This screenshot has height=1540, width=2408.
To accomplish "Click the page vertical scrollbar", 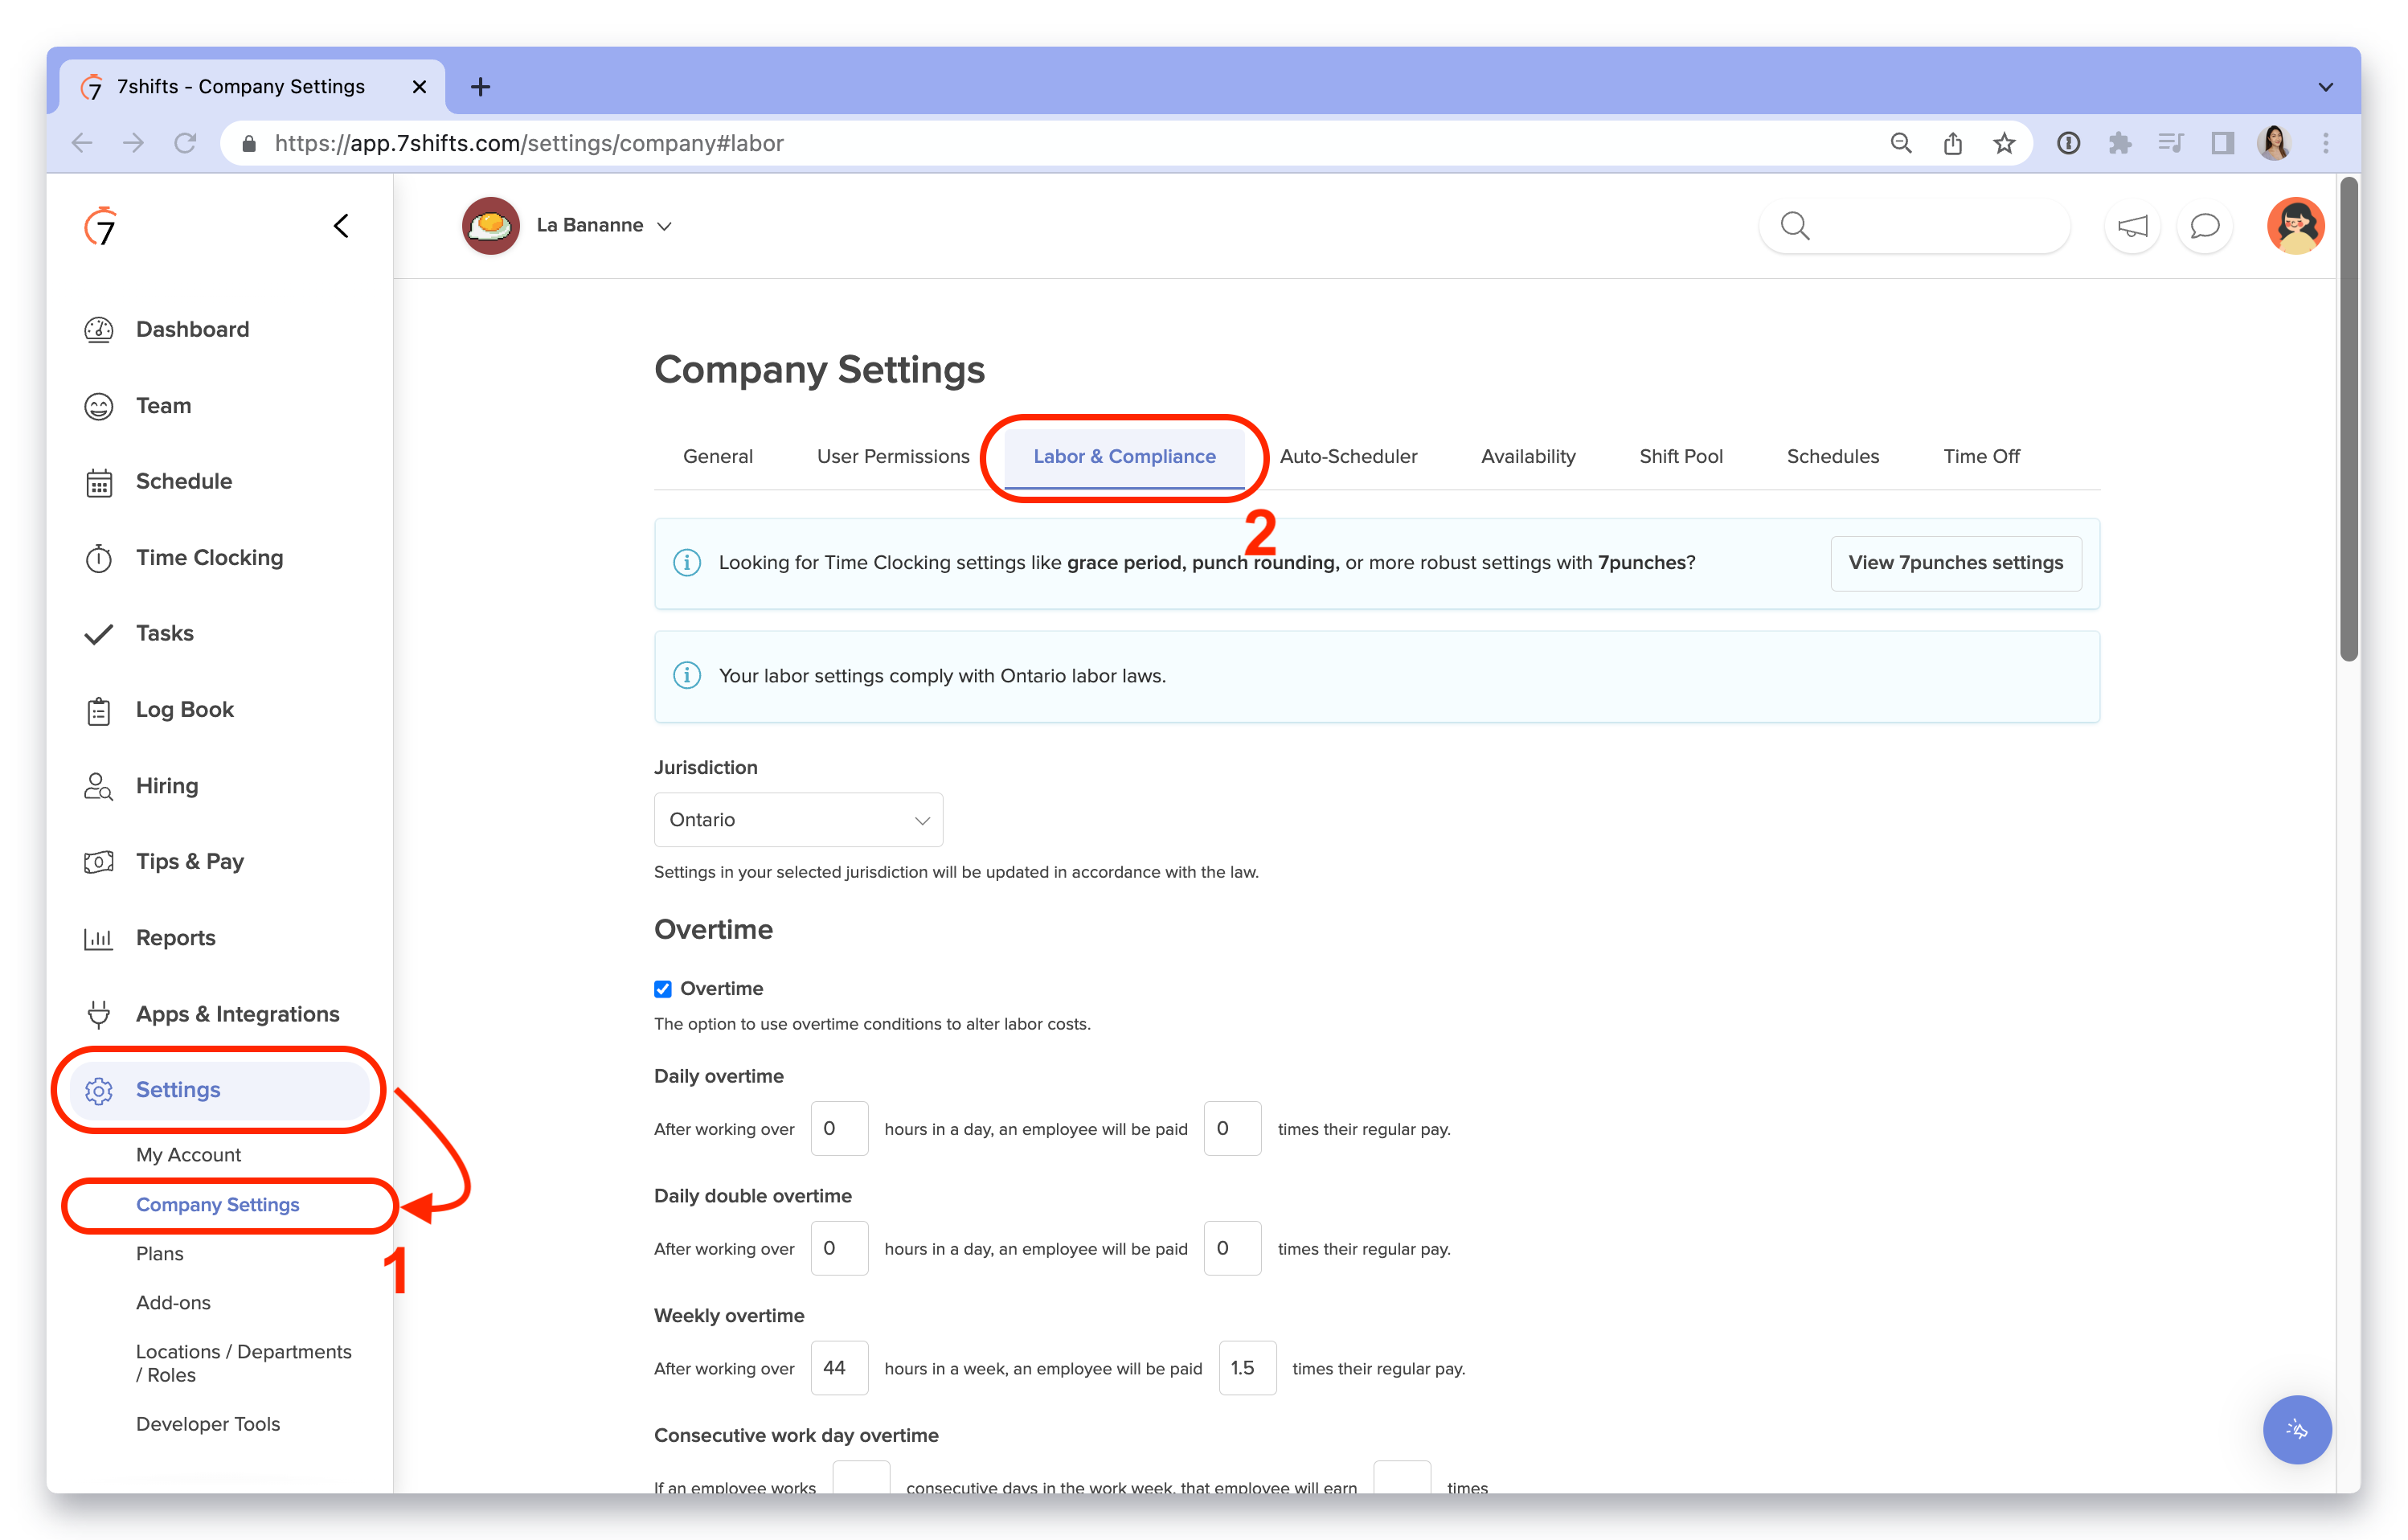I will click(x=2348, y=420).
